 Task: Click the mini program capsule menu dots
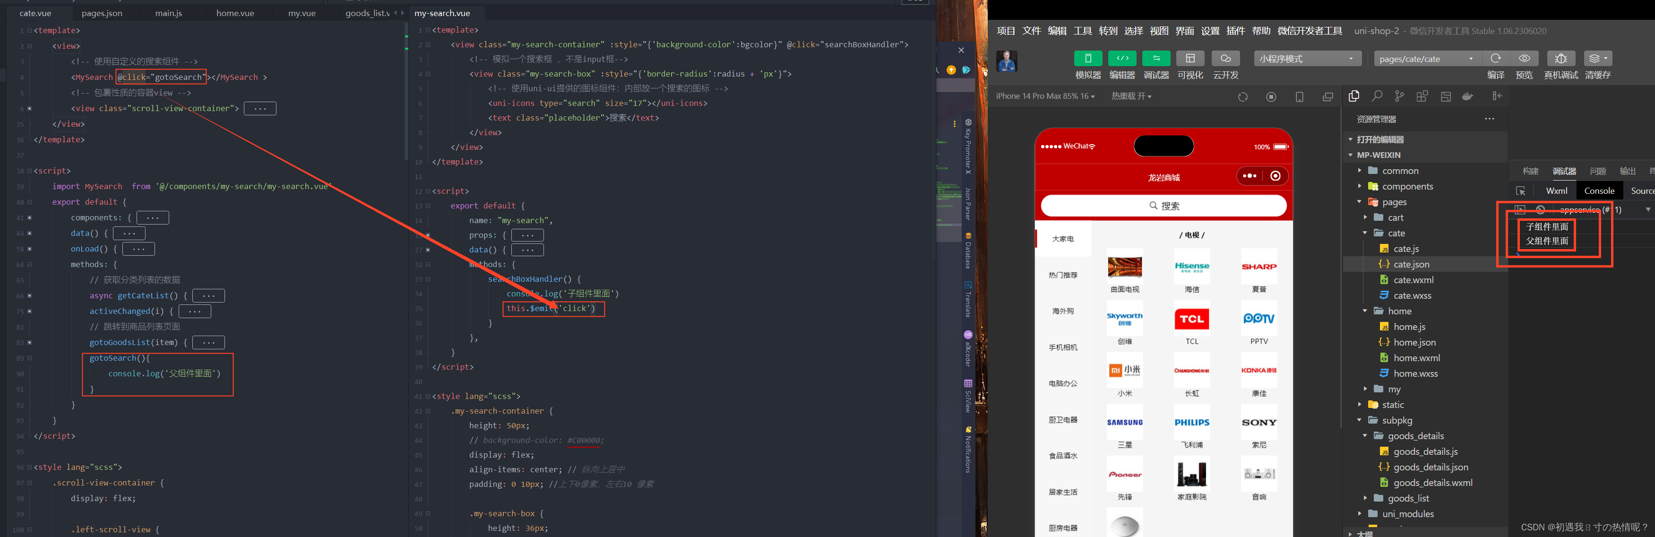tap(1249, 176)
